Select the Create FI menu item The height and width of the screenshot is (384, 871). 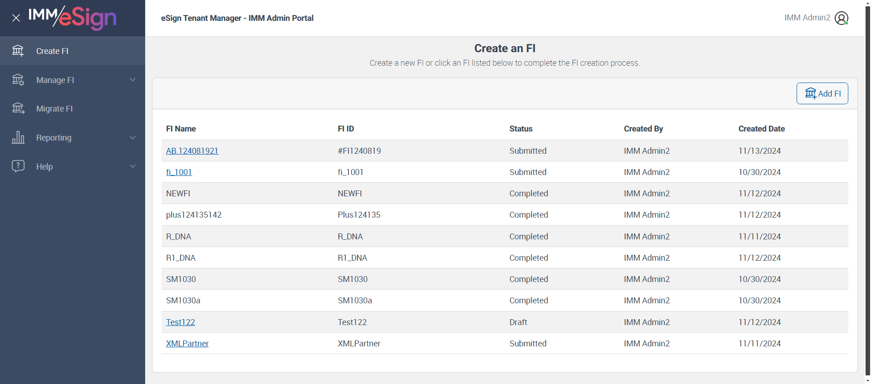53,51
